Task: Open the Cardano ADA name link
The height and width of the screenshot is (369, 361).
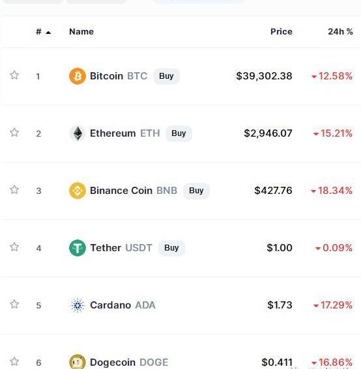Action: tap(123, 305)
